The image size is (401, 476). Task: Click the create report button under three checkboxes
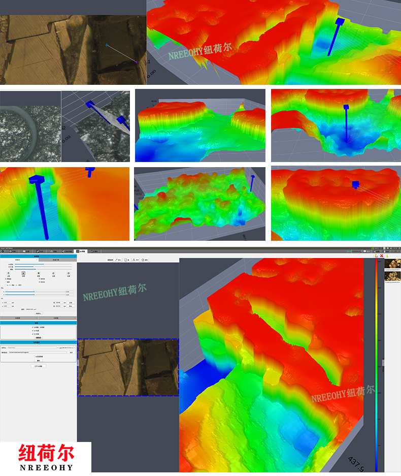pos(38,338)
